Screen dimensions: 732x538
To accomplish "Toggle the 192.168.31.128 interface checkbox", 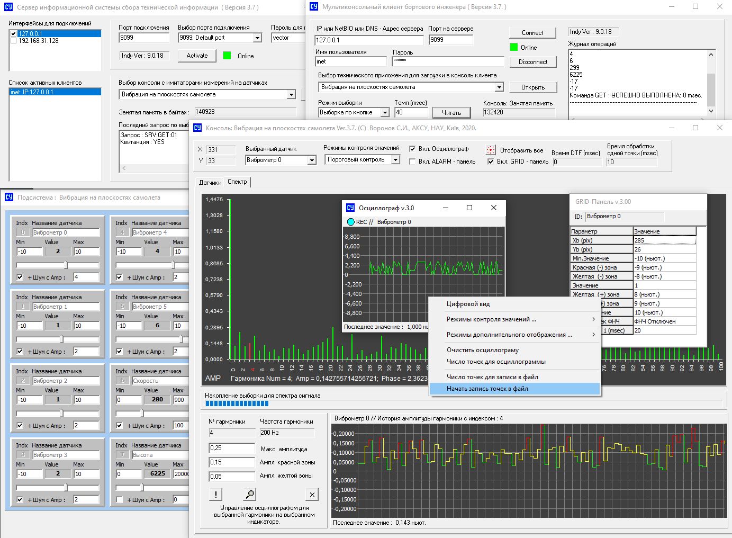I will [x=13, y=41].
